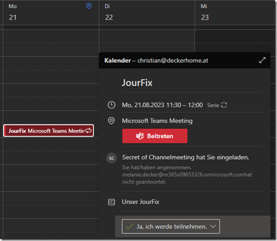Click the 'Serie' series label

pos(213,105)
